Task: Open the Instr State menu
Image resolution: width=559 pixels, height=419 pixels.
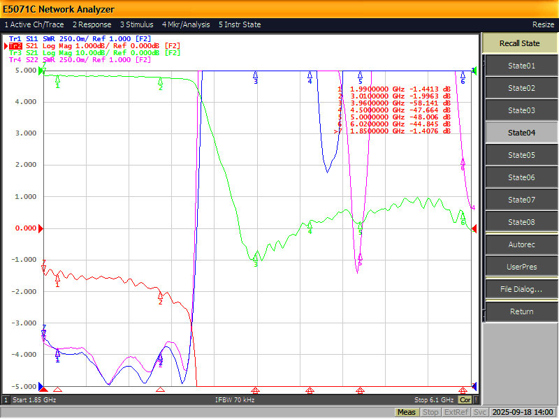Action: 240,24
